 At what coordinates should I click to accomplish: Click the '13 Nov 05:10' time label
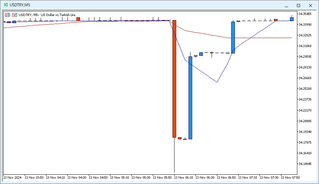click(119, 177)
